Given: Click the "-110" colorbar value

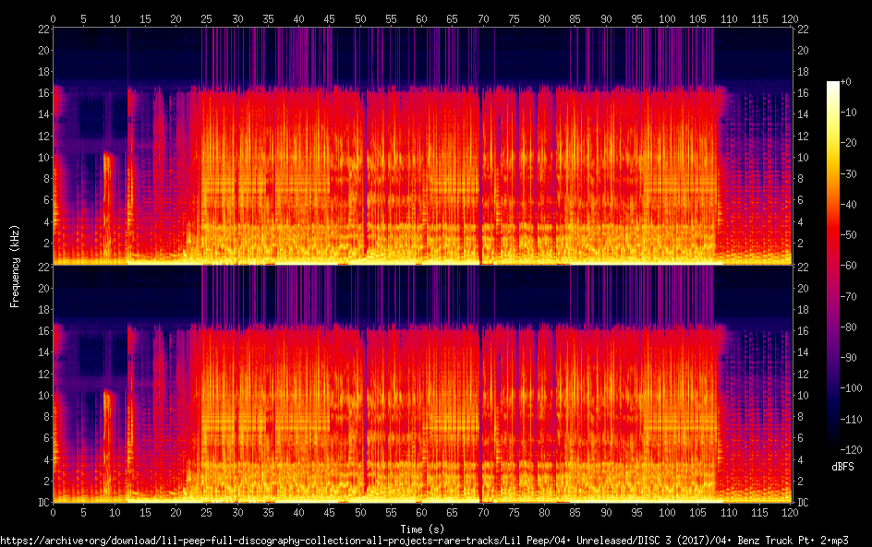Looking at the screenshot, I should coord(851,420).
